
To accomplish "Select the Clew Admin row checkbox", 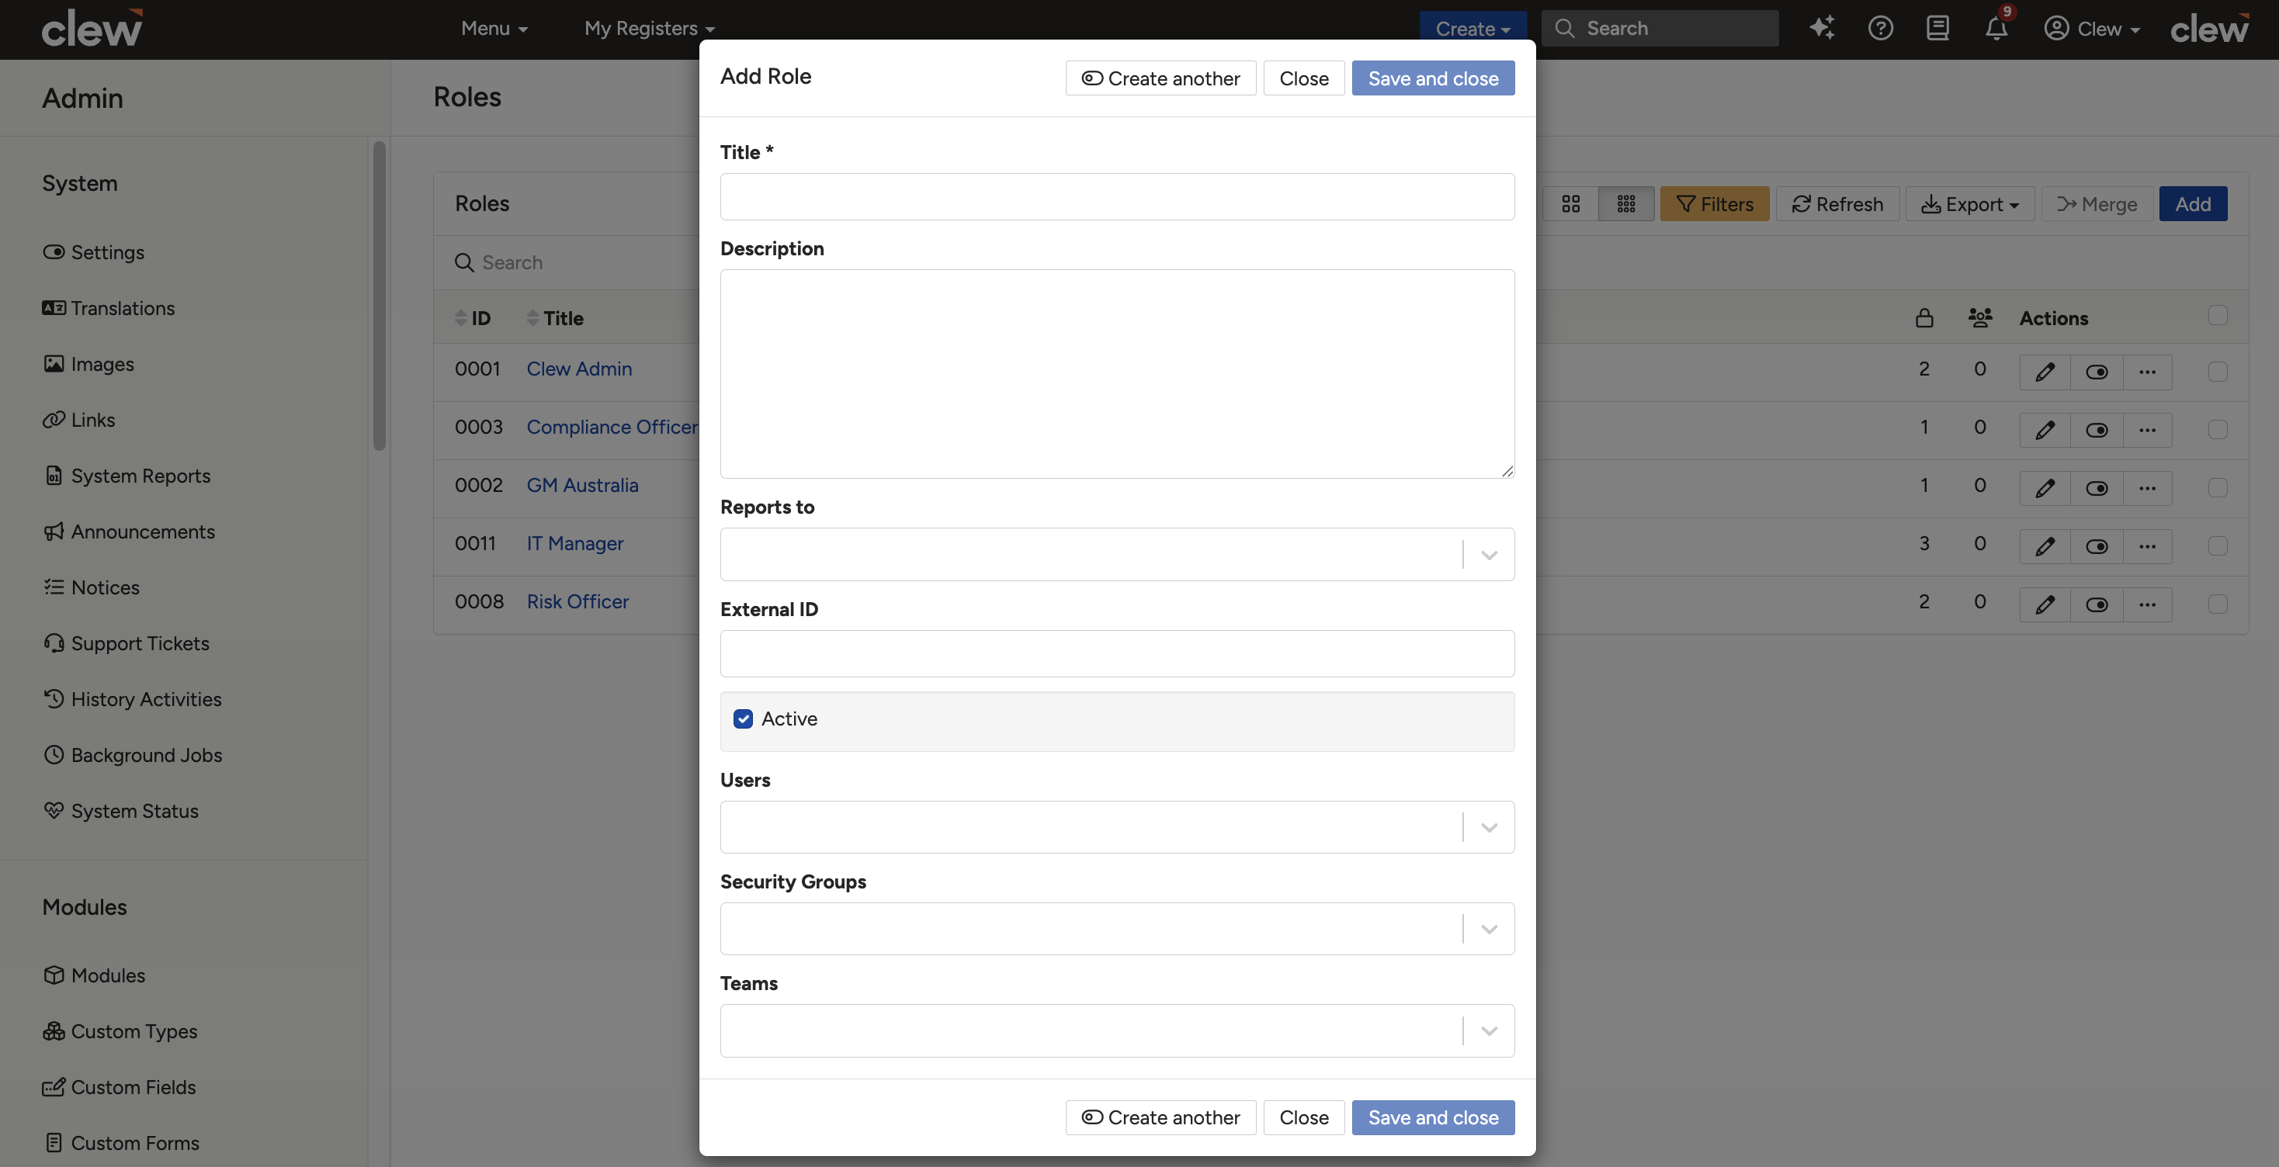I will pos(2217,372).
